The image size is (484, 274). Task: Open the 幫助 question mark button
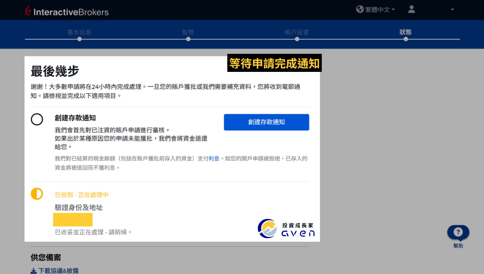tap(458, 233)
